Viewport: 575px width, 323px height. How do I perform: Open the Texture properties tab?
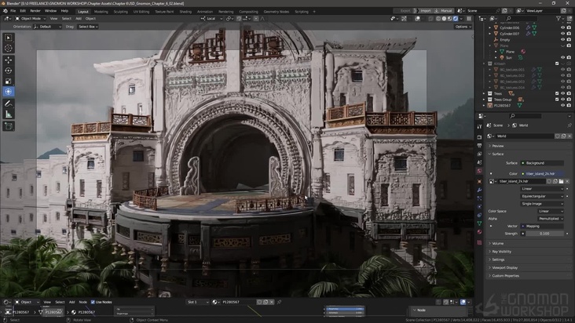tap(479, 242)
